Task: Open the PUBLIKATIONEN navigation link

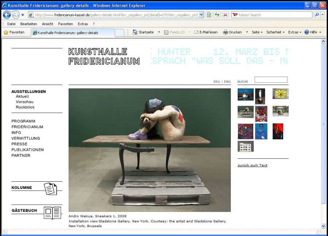Action: 28,150
